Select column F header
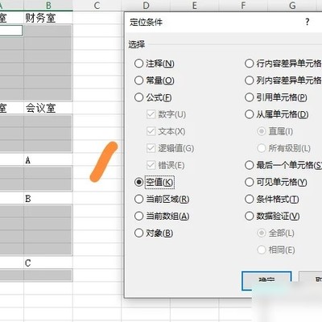This screenshot has height=322, width=322. pyautogui.click(x=243, y=5)
